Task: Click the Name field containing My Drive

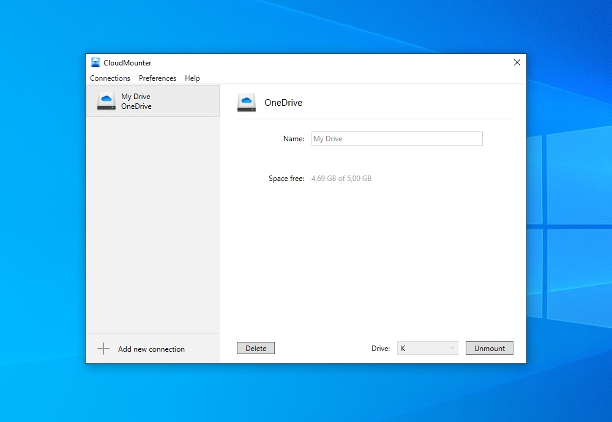Action: pos(397,139)
